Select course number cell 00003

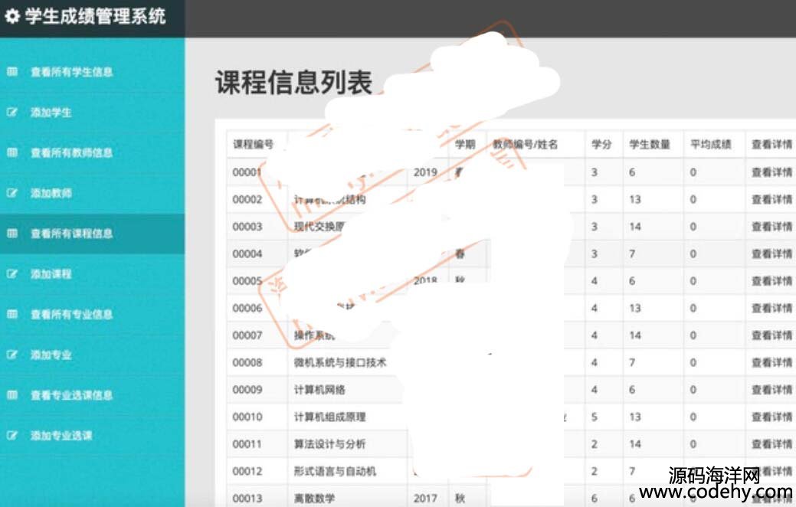(x=247, y=227)
